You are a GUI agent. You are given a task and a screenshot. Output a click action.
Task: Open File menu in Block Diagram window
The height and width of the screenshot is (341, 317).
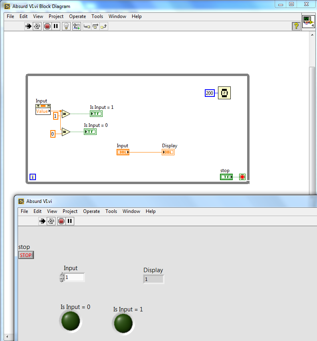(10, 16)
